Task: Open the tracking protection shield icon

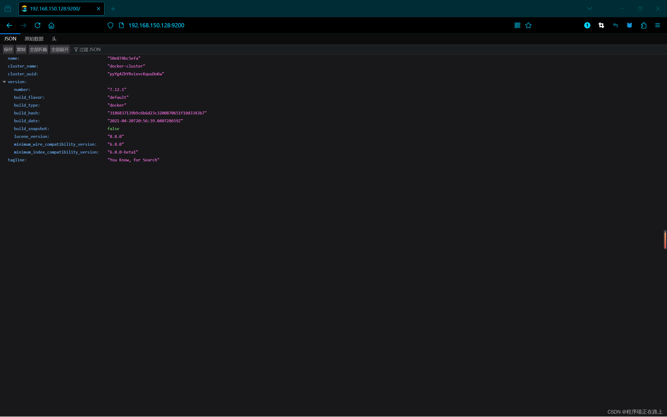Action: [110, 25]
